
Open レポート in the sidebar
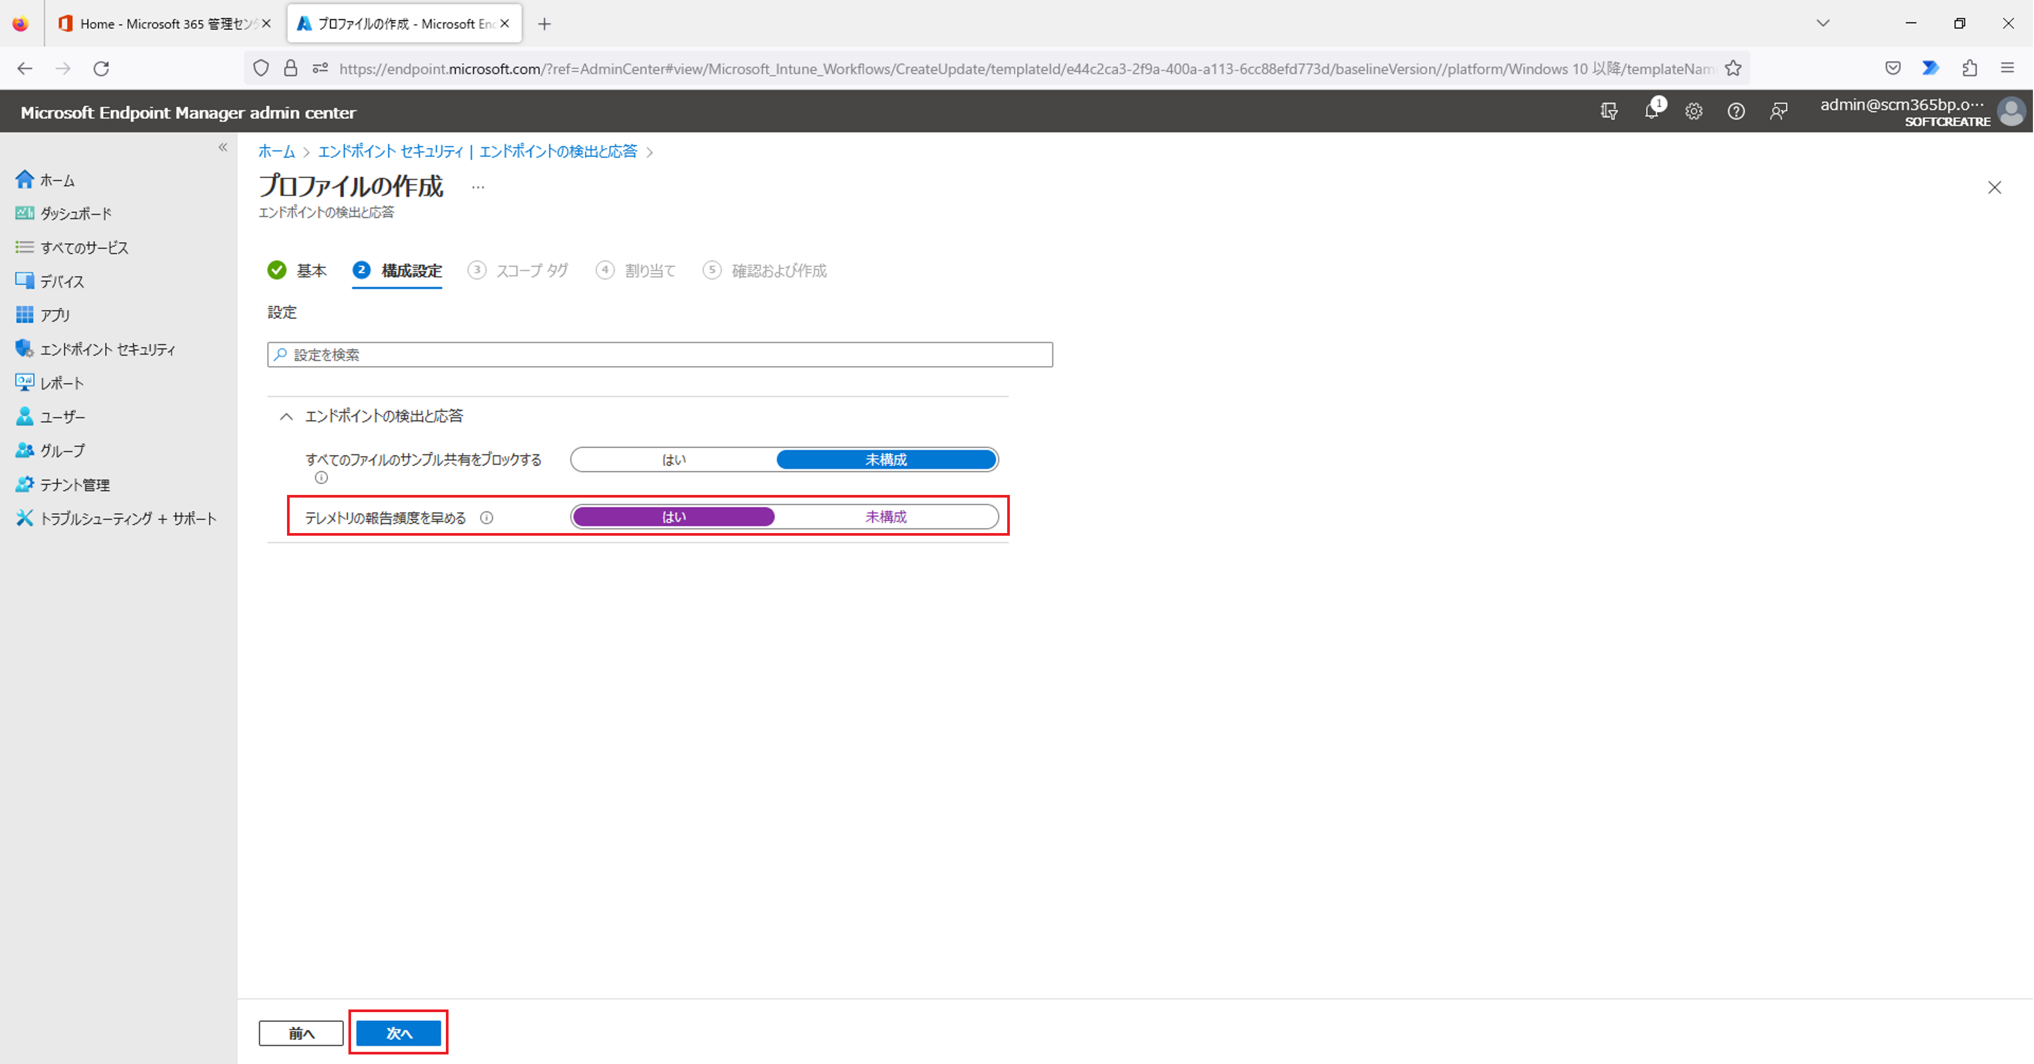coord(61,384)
